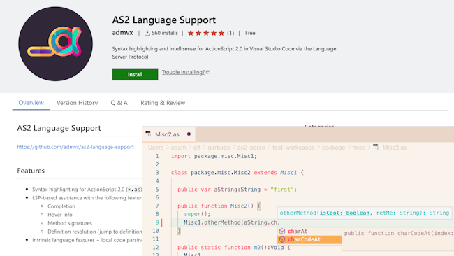The width and height of the screenshot is (454, 256).
Task: Install the AS2 Language Support extension
Action: click(x=136, y=75)
